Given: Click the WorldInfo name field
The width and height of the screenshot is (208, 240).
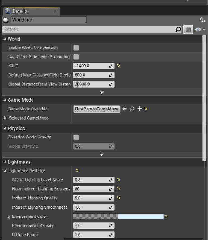Looking at the screenshot, I should point(49,20).
